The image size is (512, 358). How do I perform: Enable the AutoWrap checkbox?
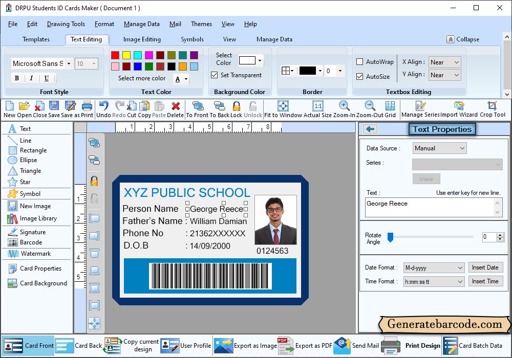[360, 61]
